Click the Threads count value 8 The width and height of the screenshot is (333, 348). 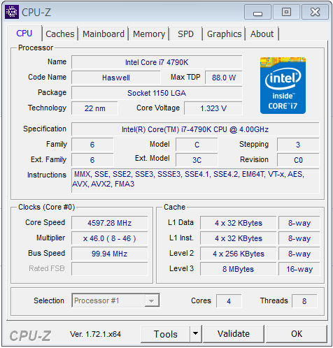pos(304,301)
